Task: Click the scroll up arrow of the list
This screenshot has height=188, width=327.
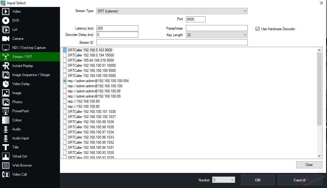Action: point(319,50)
